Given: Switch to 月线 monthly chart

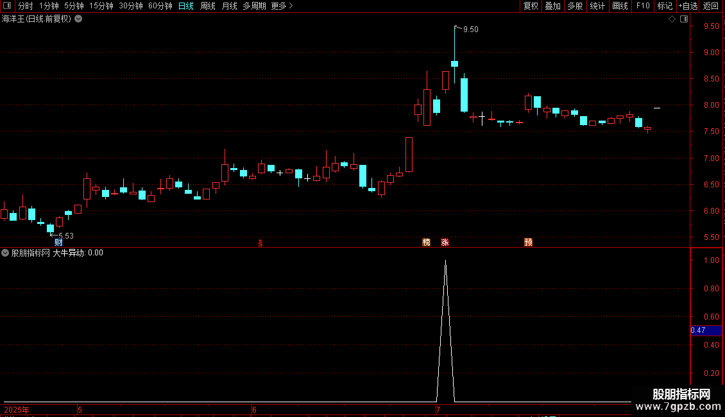Looking at the screenshot, I should point(229,6).
